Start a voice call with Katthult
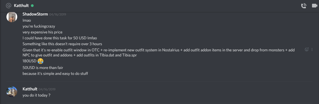The width and height of the screenshot is (319, 104). pos(304,6)
